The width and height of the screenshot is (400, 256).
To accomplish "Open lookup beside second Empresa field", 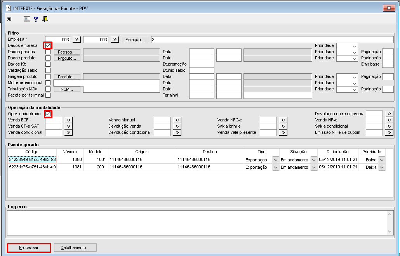I will point(115,40).
